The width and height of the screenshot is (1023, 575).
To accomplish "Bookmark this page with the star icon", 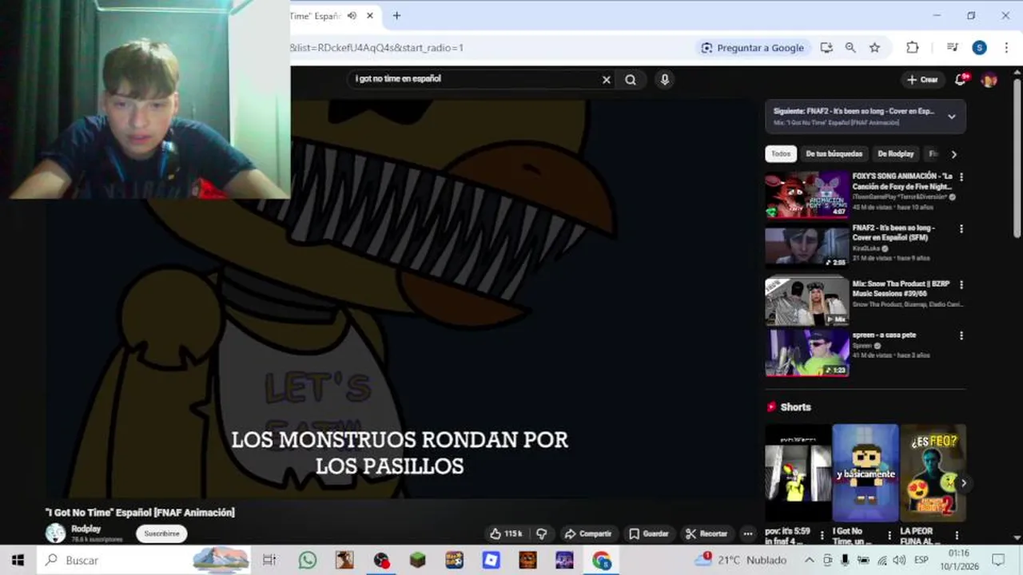I will click(x=875, y=48).
